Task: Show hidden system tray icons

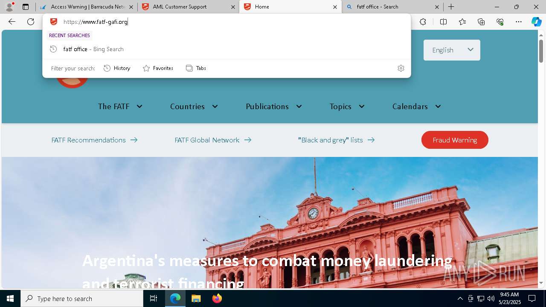Action: tap(460, 298)
